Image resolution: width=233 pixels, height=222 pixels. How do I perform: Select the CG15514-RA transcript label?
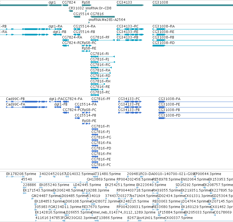84,26
